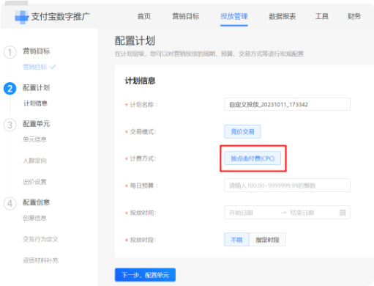
Task: Open 营销目标 in top navigation
Action: coord(186,16)
